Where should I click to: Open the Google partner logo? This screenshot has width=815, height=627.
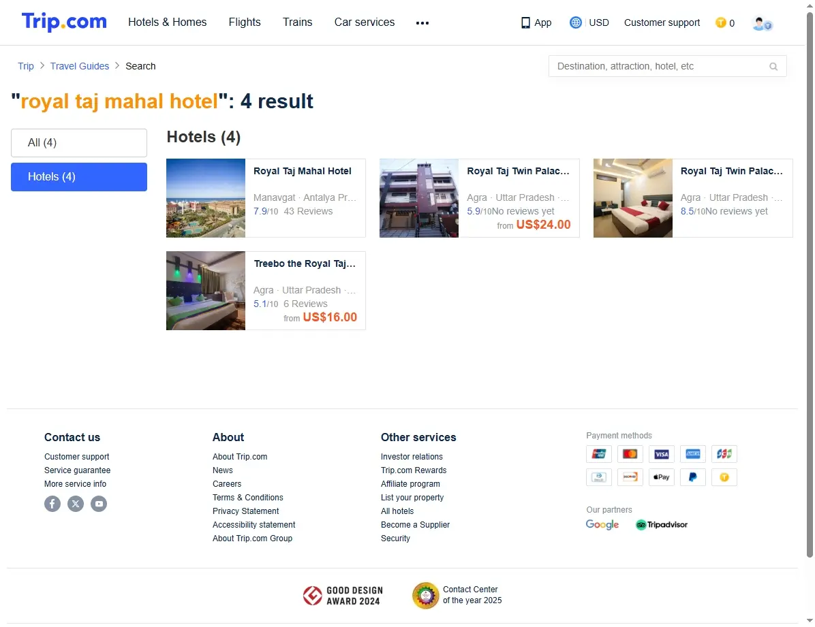coord(602,525)
